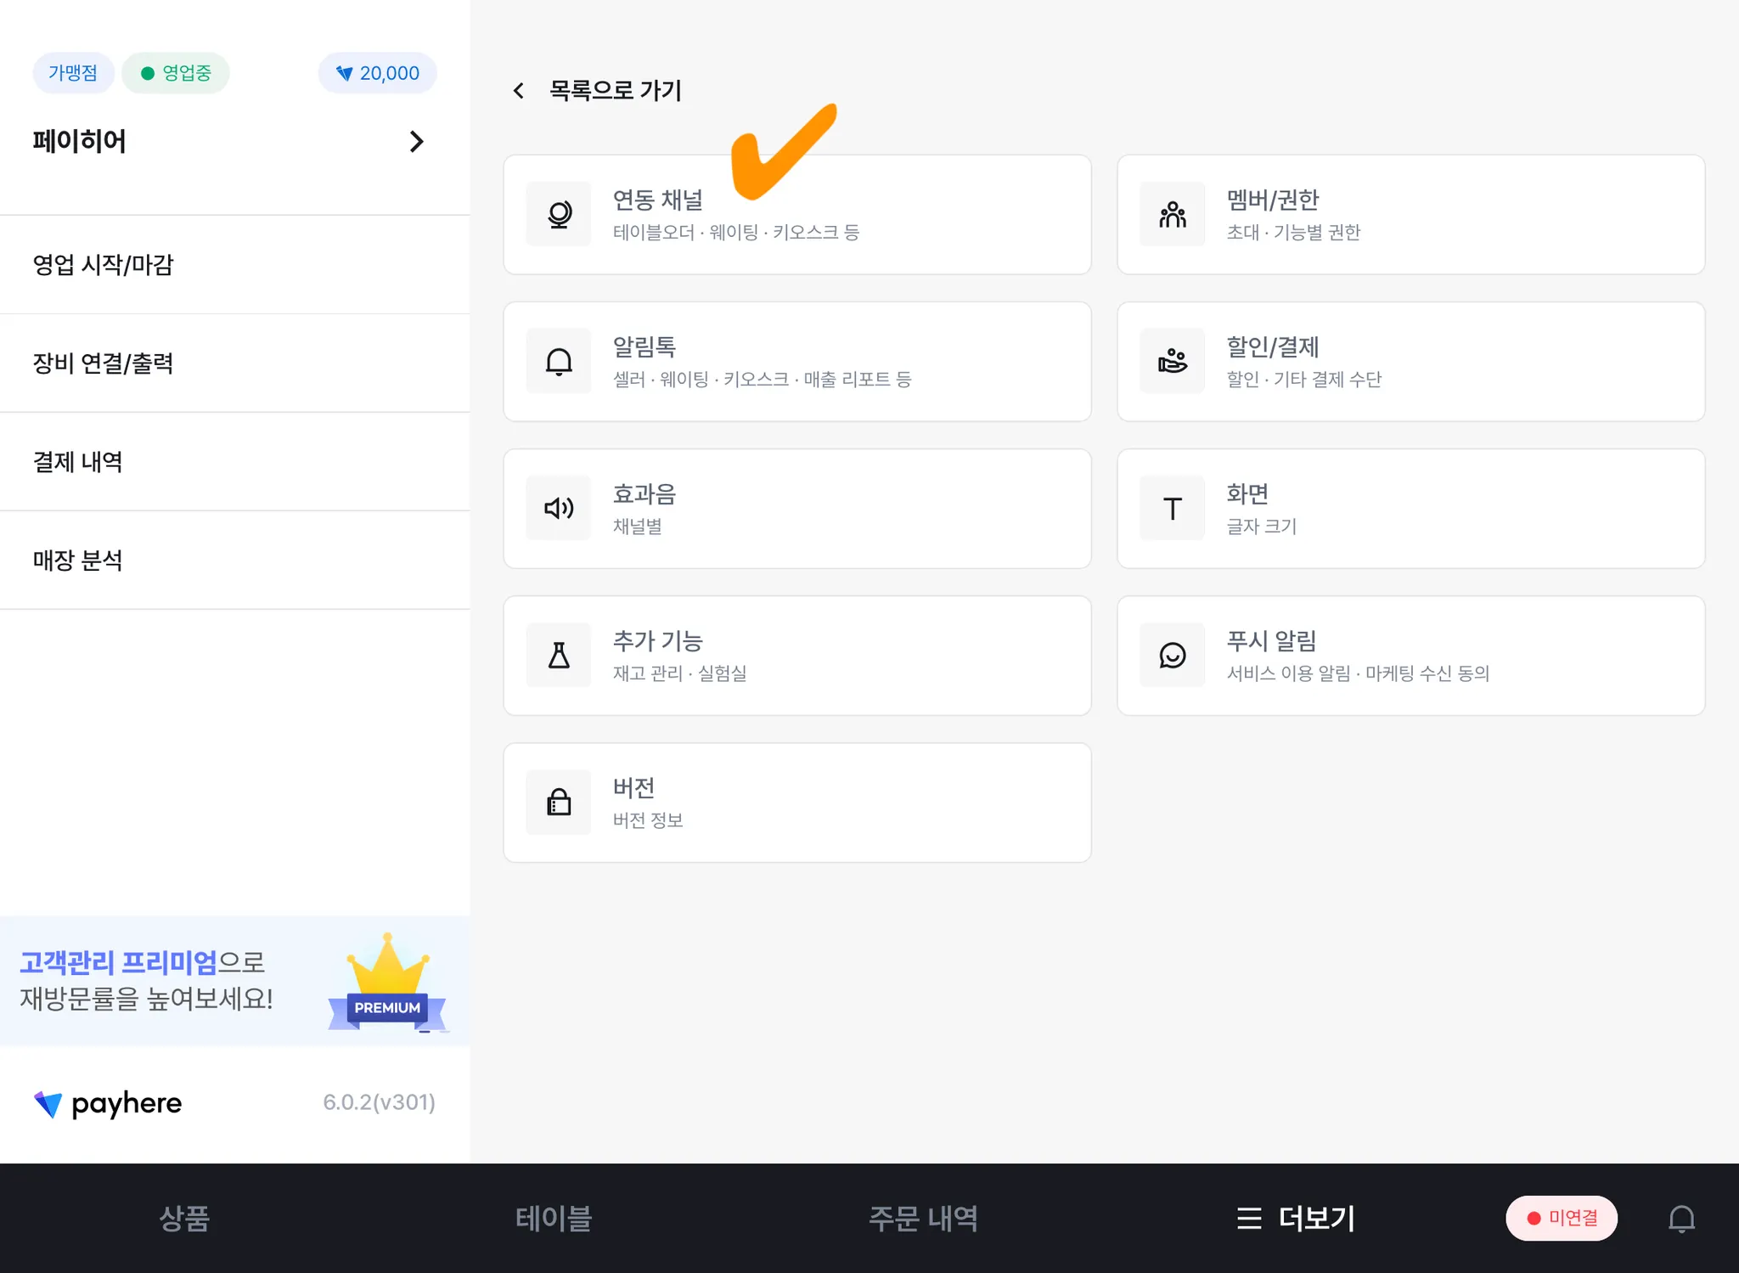The image size is (1739, 1273).
Task: Open the 더보기 hamburger menu
Action: [1248, 1218]
